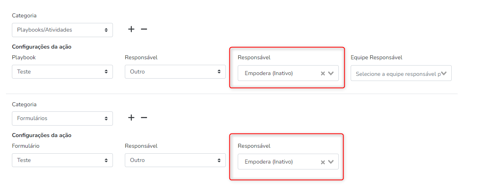The height and width of the screenshot is (190, 483).
Task: Open the Formulário dropdown showing Teste
Action: 62,160
